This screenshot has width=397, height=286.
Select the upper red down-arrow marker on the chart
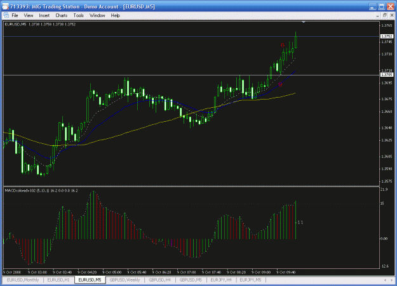[x=283, y=45]
